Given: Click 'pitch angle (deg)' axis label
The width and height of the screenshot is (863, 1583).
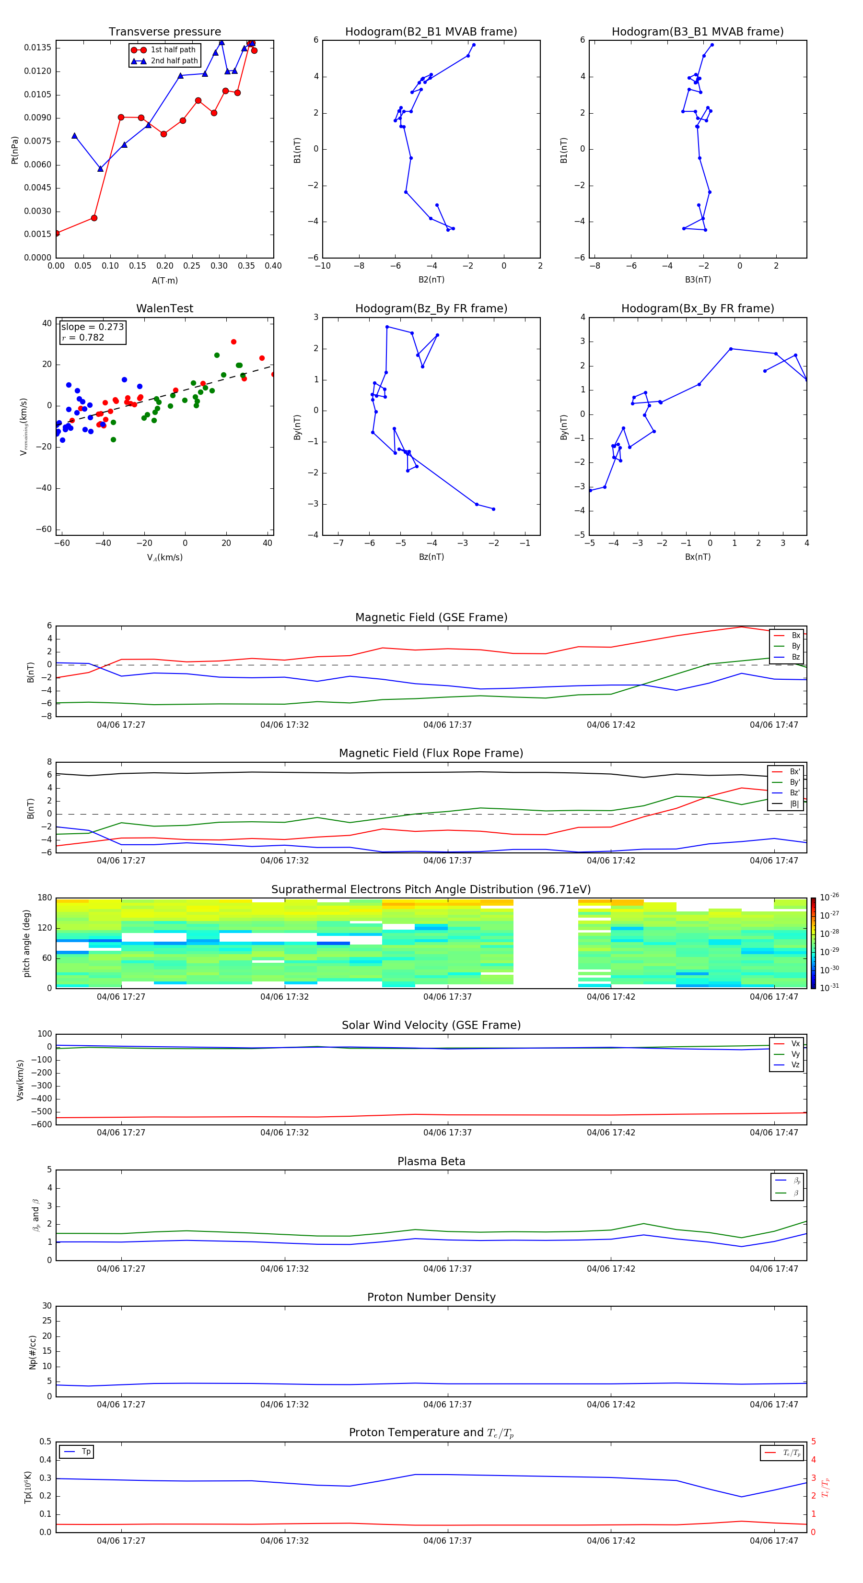Looking at the screenshot, I should click(26, 943).
